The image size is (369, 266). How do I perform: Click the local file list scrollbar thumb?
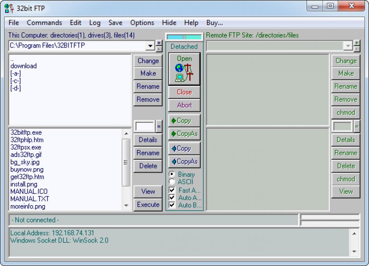[x=126, y=162]
